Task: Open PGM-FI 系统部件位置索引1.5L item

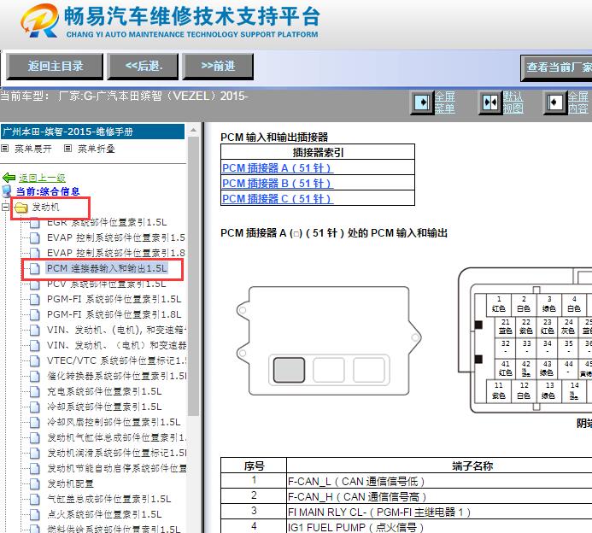Action: click(114, 299)
